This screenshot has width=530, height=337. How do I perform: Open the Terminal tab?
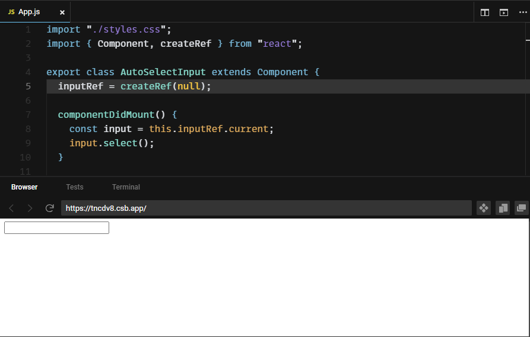[126, 187]
